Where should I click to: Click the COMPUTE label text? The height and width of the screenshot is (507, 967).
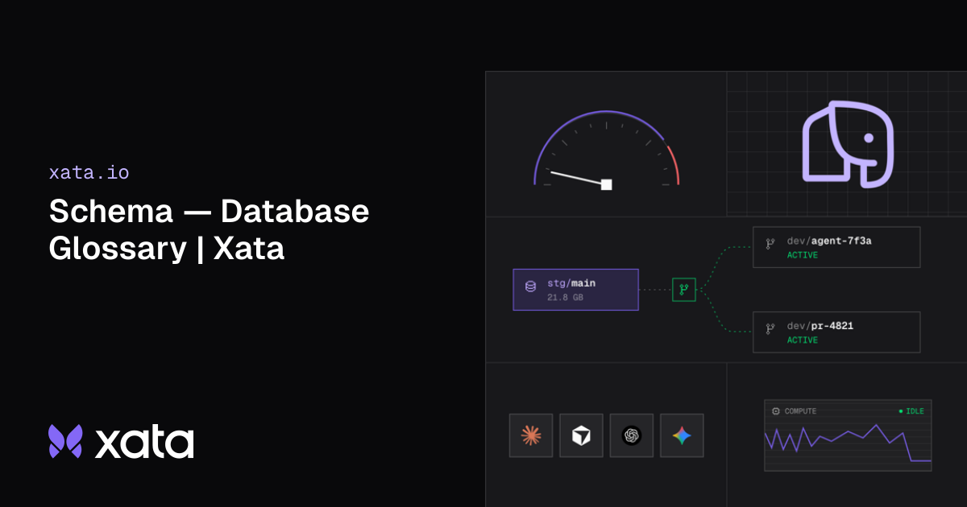coord(800,411)
